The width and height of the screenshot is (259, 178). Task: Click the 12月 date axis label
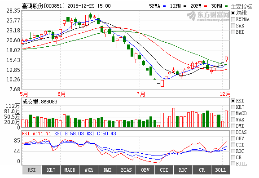(x=225, y=94)
